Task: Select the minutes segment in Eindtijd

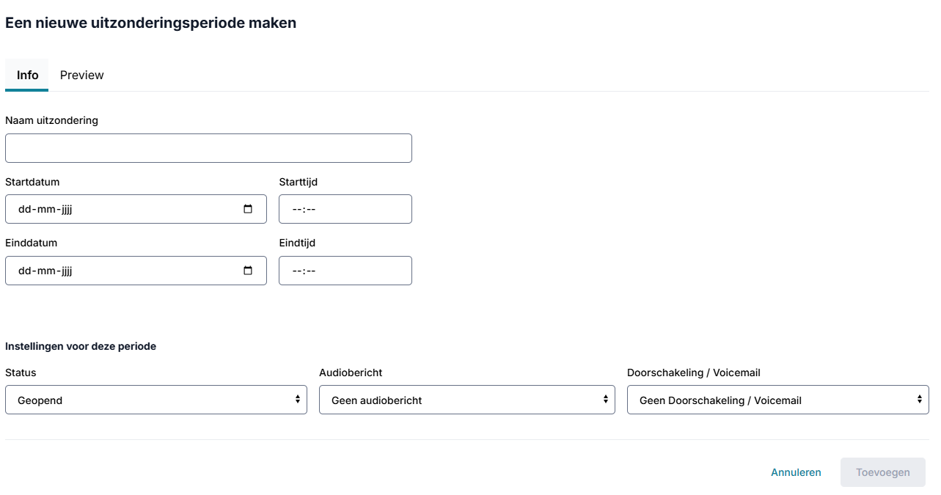Action: [310, 271]
